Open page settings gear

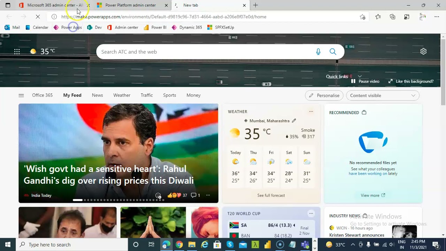click(x=423, y=51)
